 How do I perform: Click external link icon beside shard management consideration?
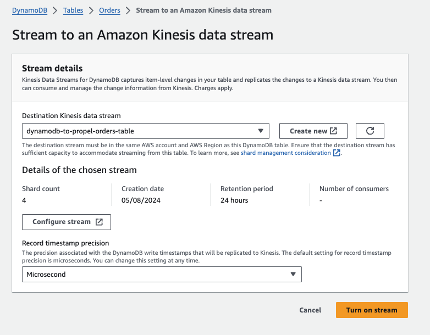click(x=337, y=153)
